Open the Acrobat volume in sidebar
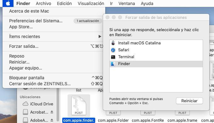This screenshot has height=123, width=214. point(39,112)
